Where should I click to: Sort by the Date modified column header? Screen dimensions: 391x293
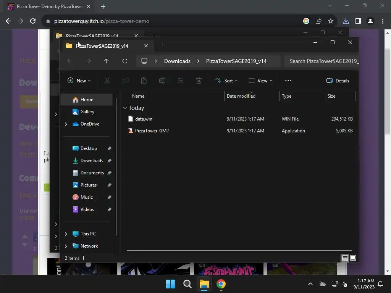tap(241, 96)
